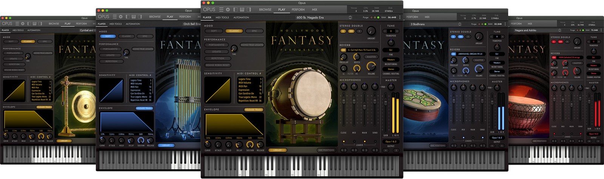Select the Epic mood in center window

(254, 31)
